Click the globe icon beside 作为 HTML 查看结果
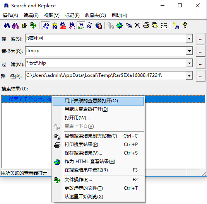This screenshot has height=204, width=207. tap(57, 162)
